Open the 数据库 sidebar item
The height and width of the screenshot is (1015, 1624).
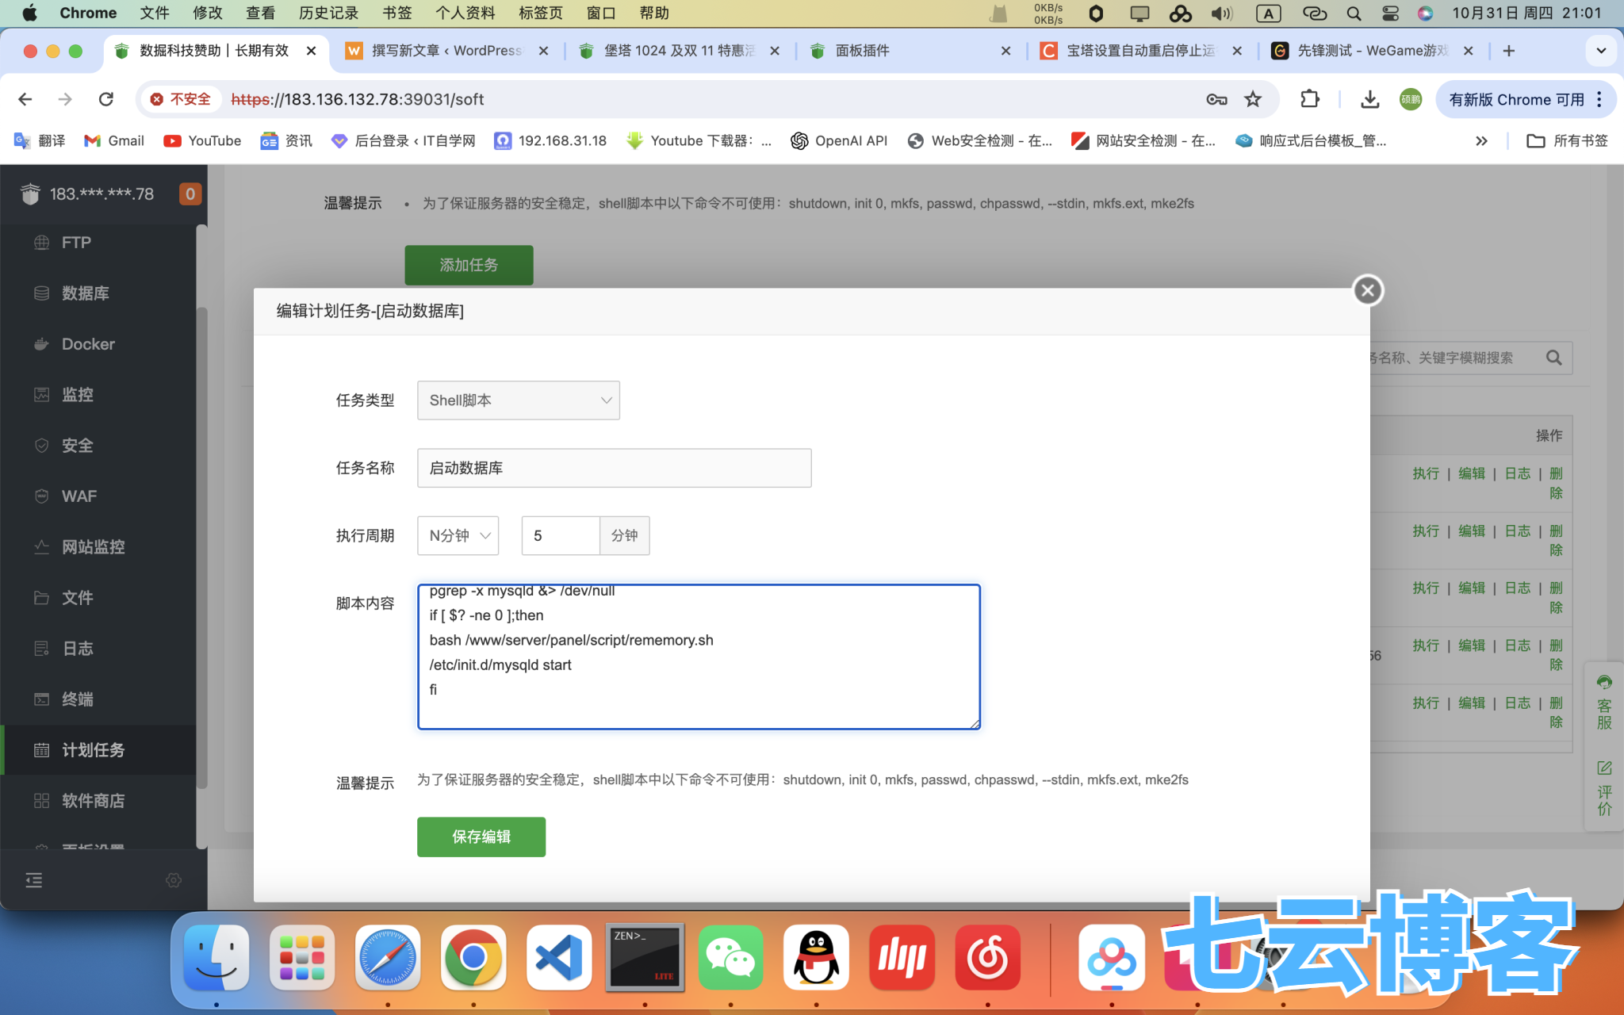pyautogui.click(x=86, y=293)
